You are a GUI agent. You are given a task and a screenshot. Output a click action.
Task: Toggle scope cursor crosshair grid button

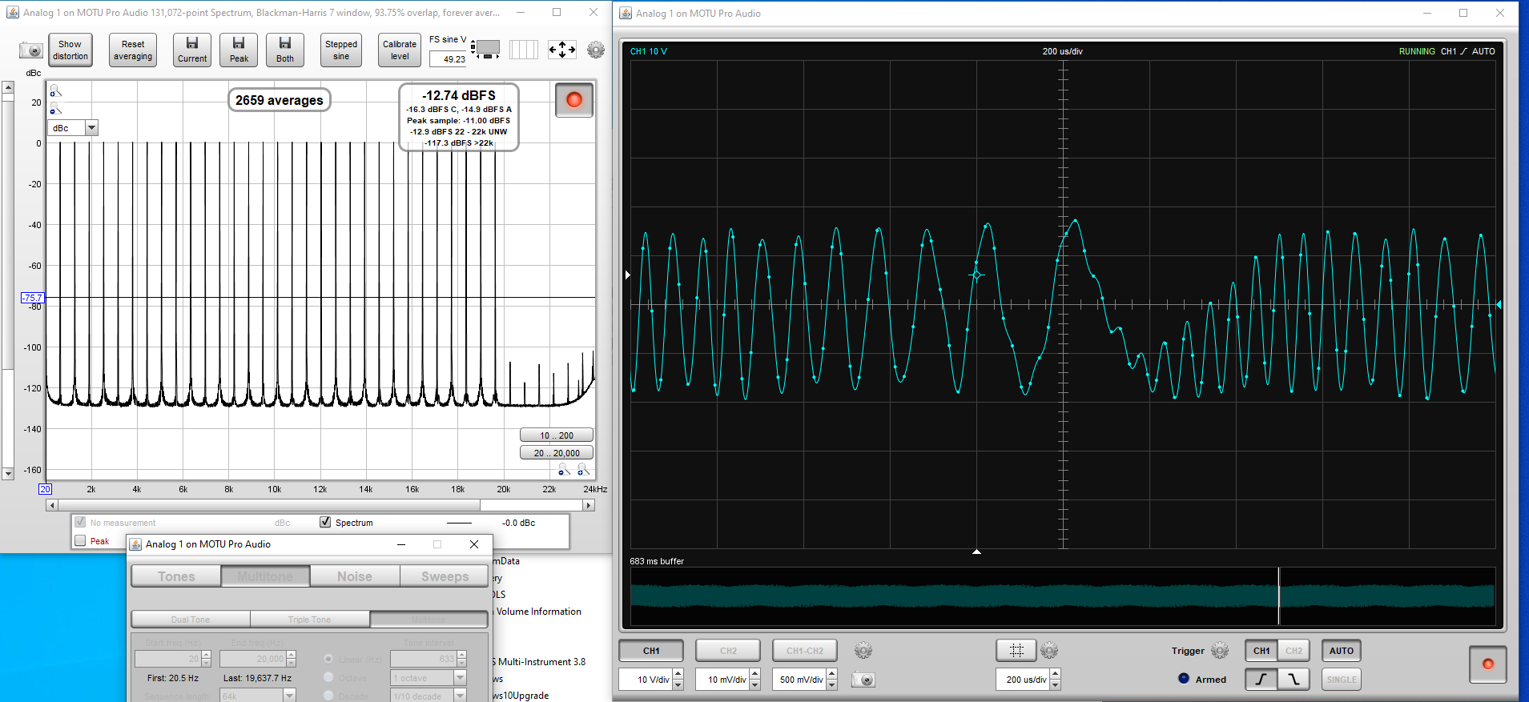click(1016, 650)
